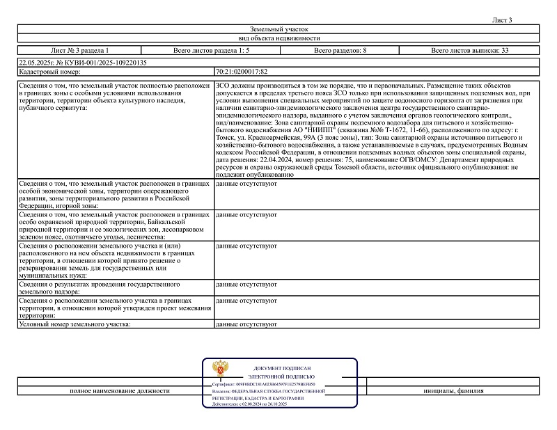Click 'ДОКУМЕНТ ПОДПИСАН ЭЛЕКТРОННОЙ ПОДПИСЬЮ' stamp title
557x430 pixels.
click(282, 372)
